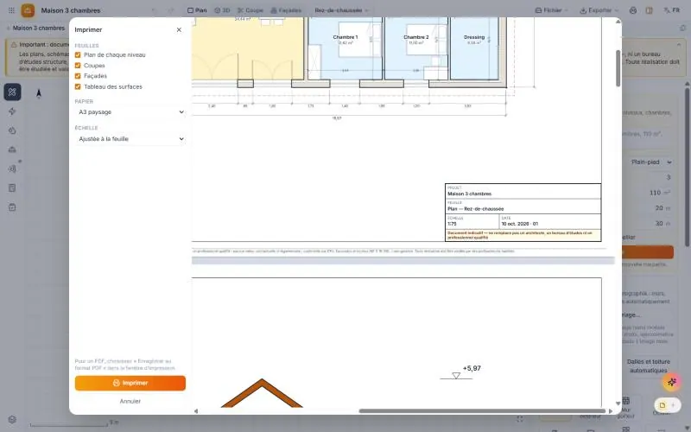Open the A3 paysage paper dropdown
The image size is (691, 432).
coord(130,112)
